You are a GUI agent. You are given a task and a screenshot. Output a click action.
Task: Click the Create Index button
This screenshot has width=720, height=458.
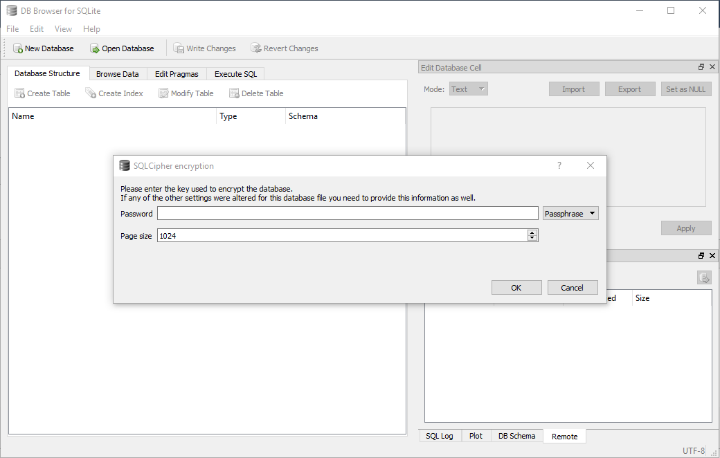114,93
